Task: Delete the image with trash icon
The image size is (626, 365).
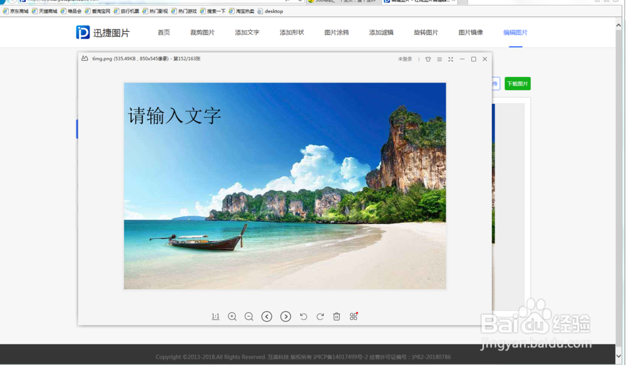Action: (337, 316)
